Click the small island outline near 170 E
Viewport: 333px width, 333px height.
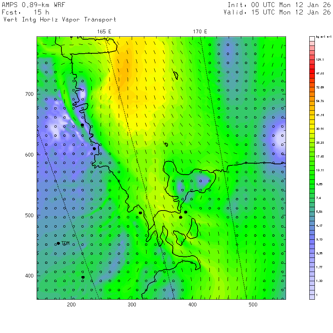coord(176,75)
